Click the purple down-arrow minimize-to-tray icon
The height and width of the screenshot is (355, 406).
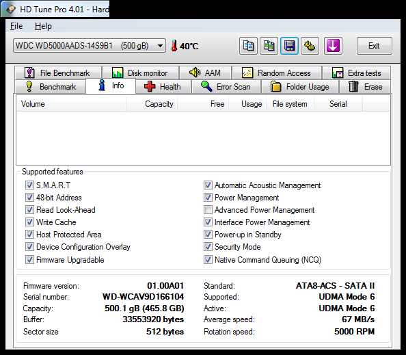point(333,46)
